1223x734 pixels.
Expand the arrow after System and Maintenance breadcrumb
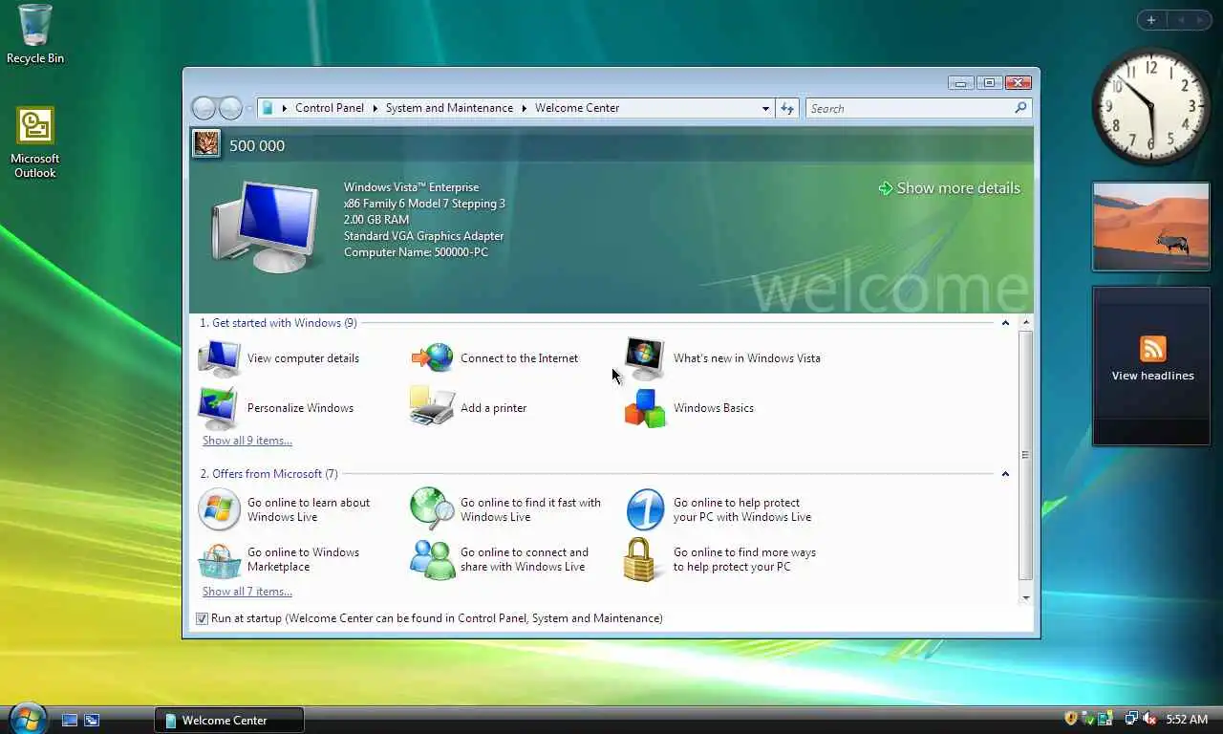click(524, 108)
